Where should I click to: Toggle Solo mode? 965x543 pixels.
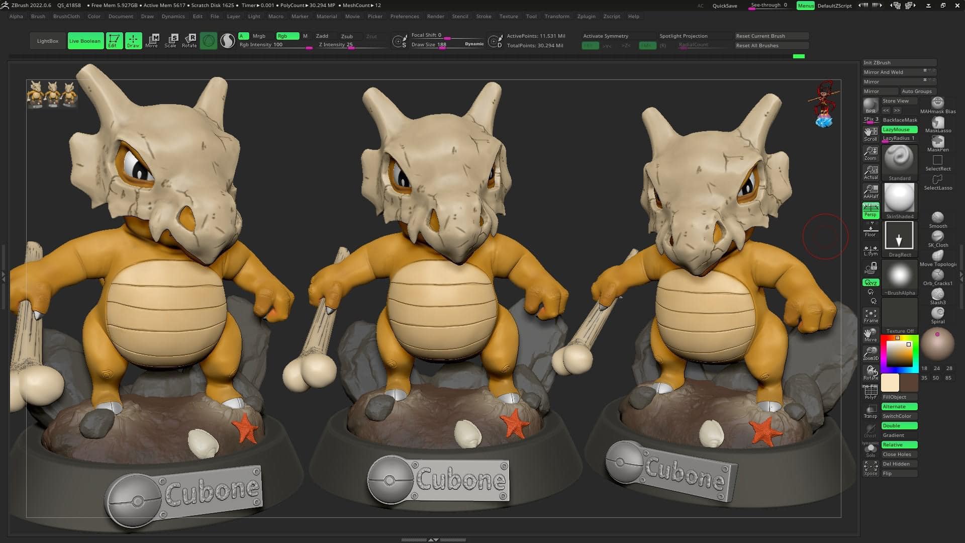click(x=871, y=449)
